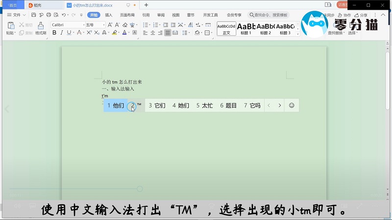Expand the bullet list dropdown

click(150, 25)
